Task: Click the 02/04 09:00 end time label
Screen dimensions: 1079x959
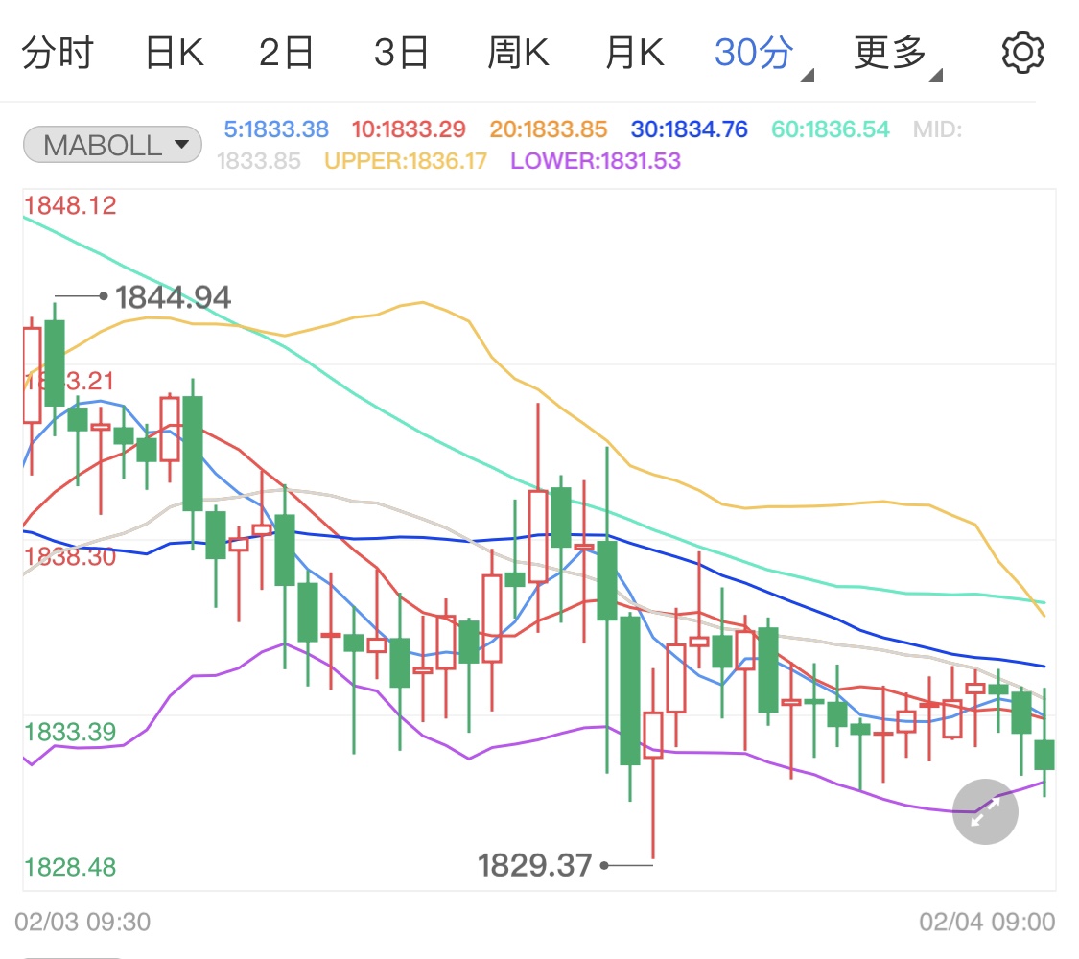Action: pos(987,922)
